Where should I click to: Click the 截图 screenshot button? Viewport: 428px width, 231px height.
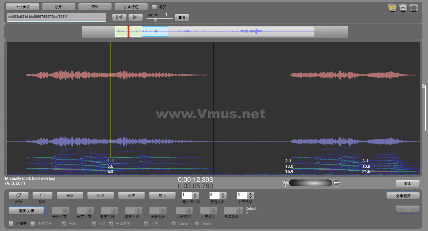click(408, 184)
